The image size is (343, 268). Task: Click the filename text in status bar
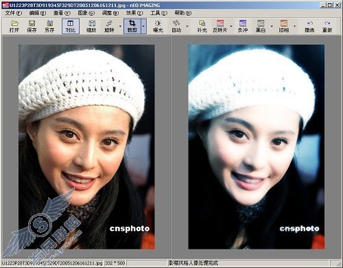(x=52, y=263)
